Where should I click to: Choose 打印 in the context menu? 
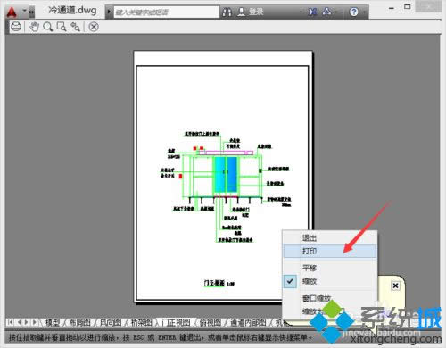point(330,251)
